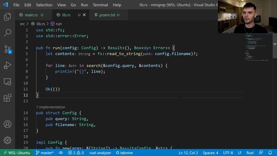
Task: Open the Run and Debug view
Action: (x=7, y=65)
